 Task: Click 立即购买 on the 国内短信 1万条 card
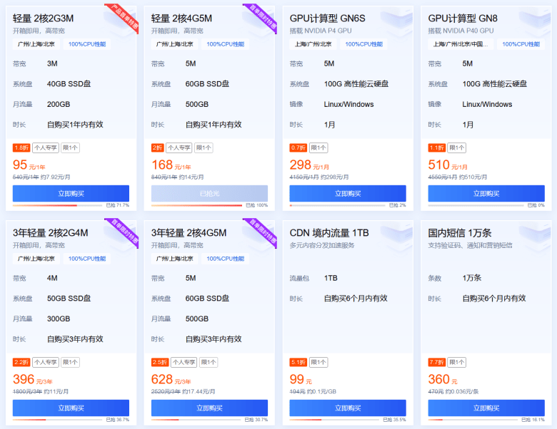[x=486, y=408]
